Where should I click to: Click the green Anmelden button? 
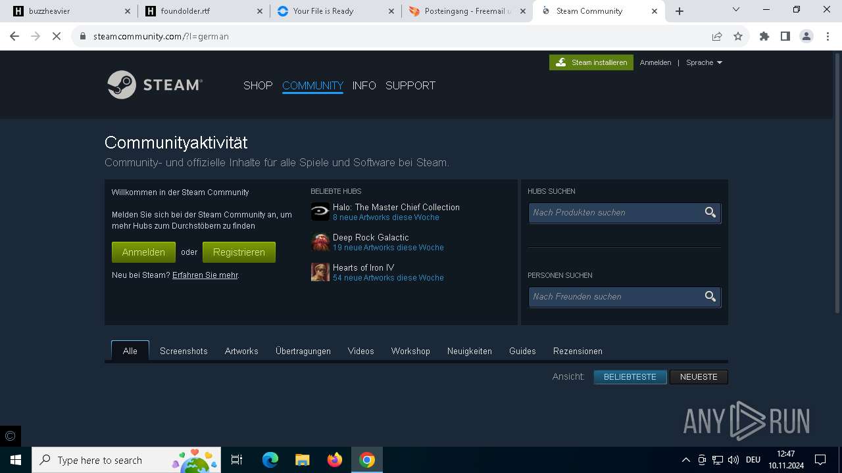[143, 252]
